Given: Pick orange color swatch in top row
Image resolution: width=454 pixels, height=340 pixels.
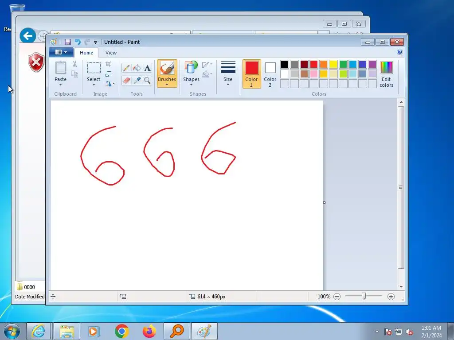Looking at the screenshot, I should (323, 64).
